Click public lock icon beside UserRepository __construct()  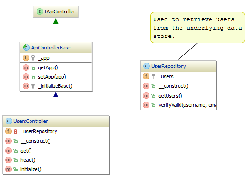[x=154, y=86]
